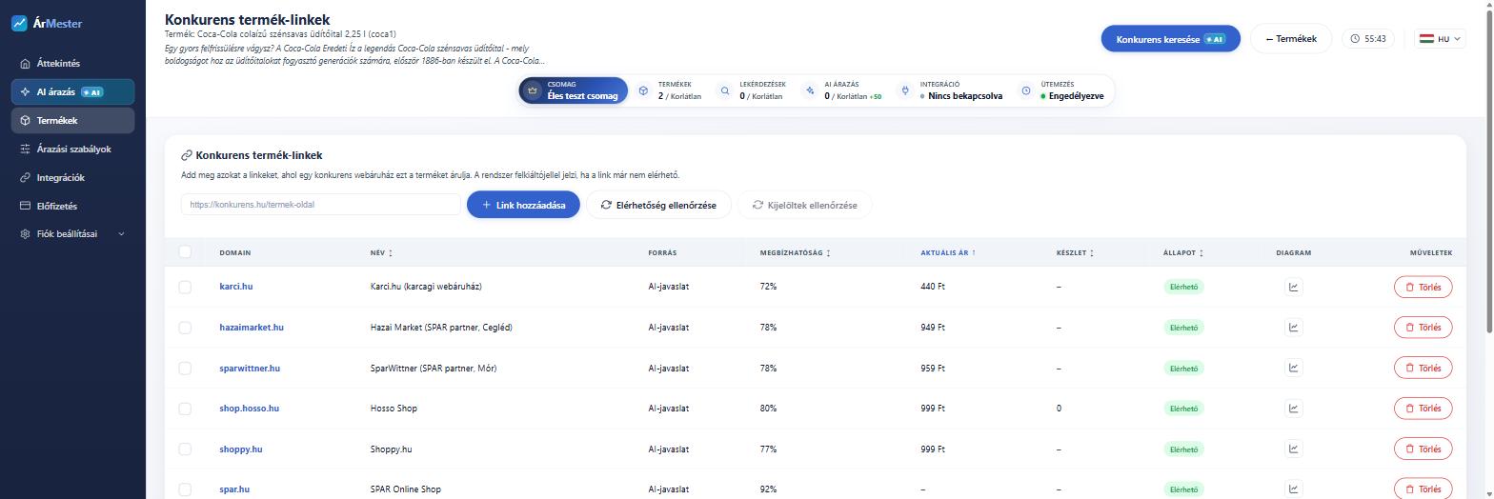The height and width of the screenshot is (499, 1494).
Task: Delete the shop.hosso.hu link with Törlés
Action: coord(1423,409)
